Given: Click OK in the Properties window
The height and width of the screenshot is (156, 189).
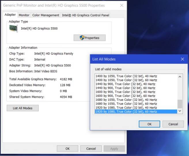Looking at the screenshot, I should pyautogui.click(x=67, y=149).
